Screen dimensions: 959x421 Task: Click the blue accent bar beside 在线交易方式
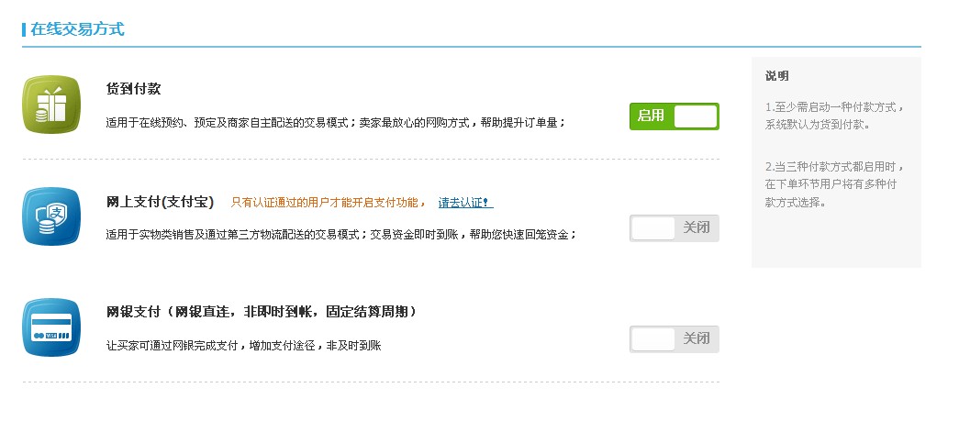[x=24, y=29]
